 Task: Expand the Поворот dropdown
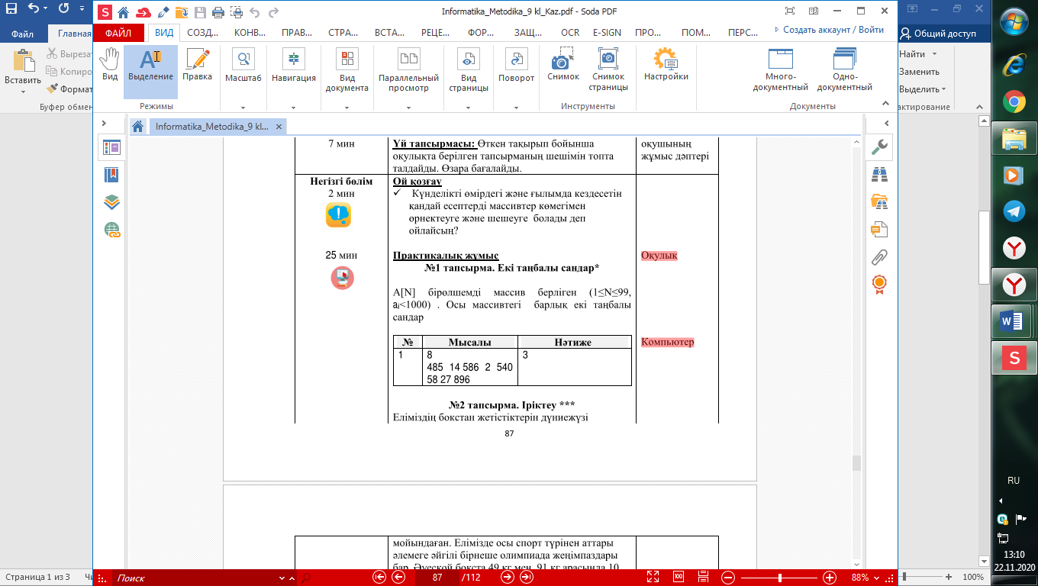point(516,108)
